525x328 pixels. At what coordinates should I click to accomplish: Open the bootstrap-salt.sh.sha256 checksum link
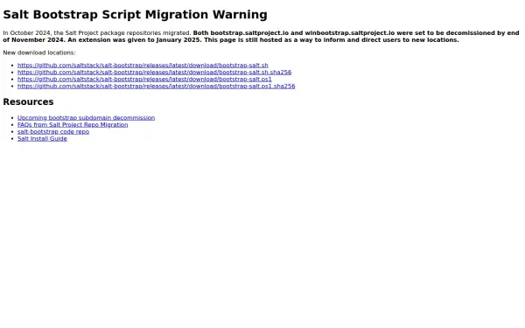click(x=154, y=73)
